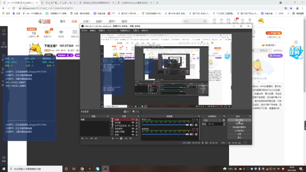Click the user avatar in Douyu header
Viewport: 306px width, 172px height.
point(261,21)
